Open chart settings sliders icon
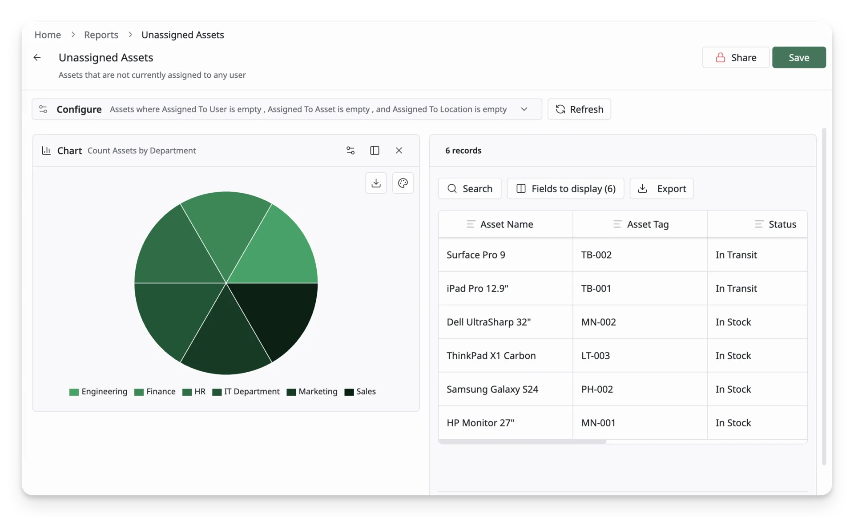The width and height of the screenshot is (854, 517). point(350,151)
